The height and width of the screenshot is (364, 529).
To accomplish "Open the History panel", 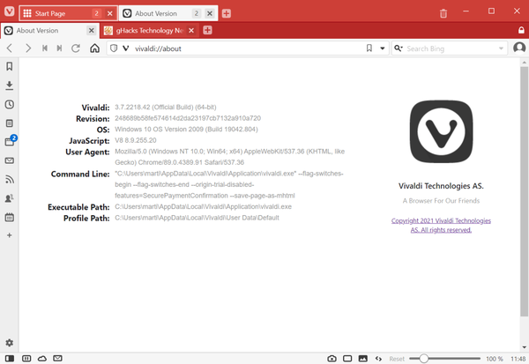I will [x=10, y=104].
